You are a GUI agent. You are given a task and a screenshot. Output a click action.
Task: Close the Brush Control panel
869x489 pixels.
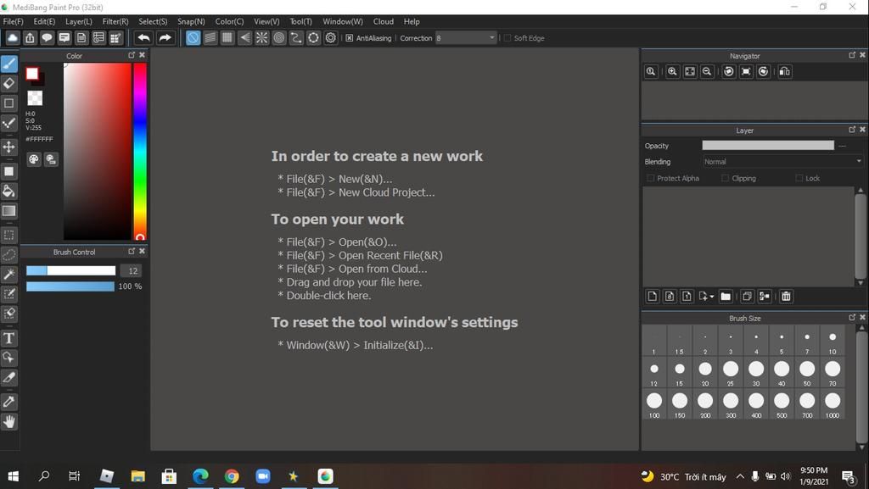142,251
